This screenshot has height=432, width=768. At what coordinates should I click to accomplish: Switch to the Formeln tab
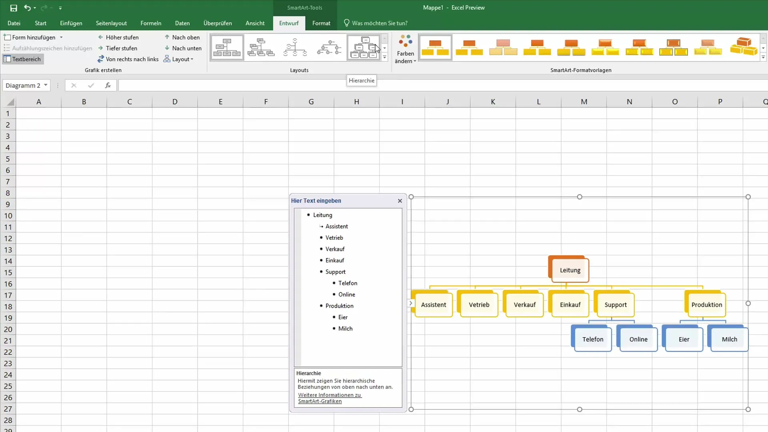tap(151, 23)
